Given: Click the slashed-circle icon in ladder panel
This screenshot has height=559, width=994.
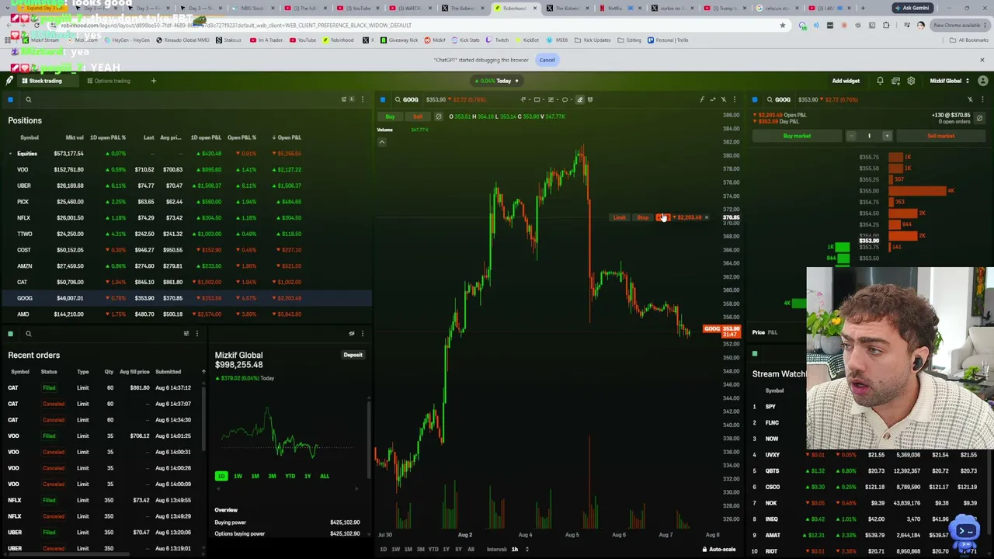Looking at the screenshot, I should (979, 118).
